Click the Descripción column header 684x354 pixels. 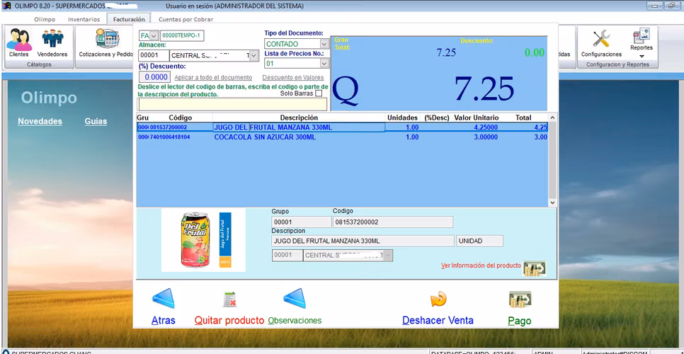pyautogui.click(x=299, y=118)
